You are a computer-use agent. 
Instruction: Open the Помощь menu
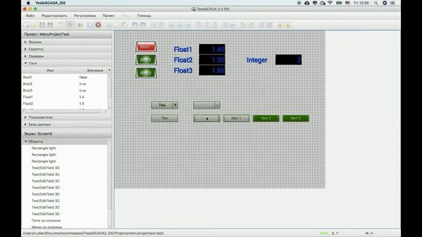144,16
